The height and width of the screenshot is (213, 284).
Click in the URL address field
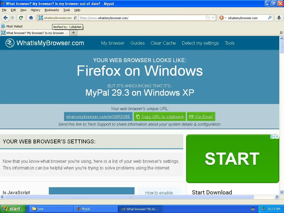point(142,18)
